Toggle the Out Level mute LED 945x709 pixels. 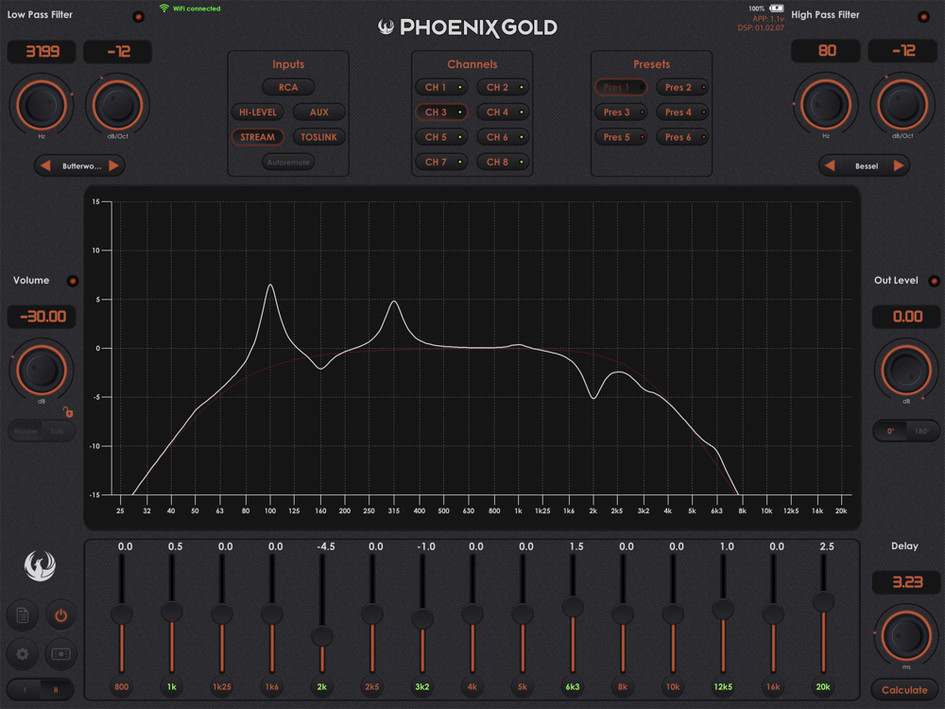(x=935, y=281)
